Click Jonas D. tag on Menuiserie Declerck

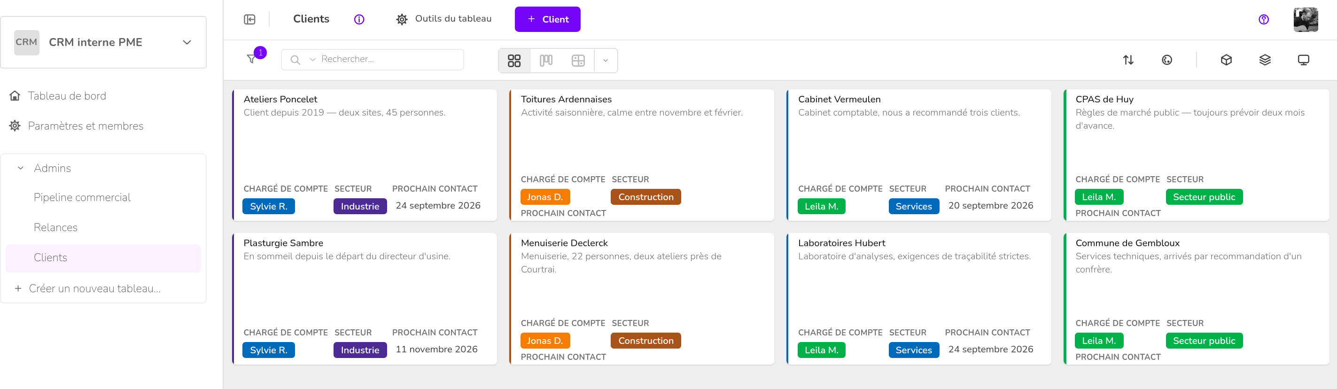click(545, 341)
